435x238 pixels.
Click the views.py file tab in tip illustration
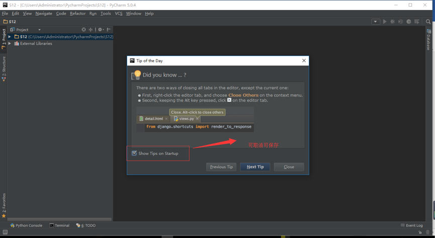pyautogui.click(x=187, y=119)
